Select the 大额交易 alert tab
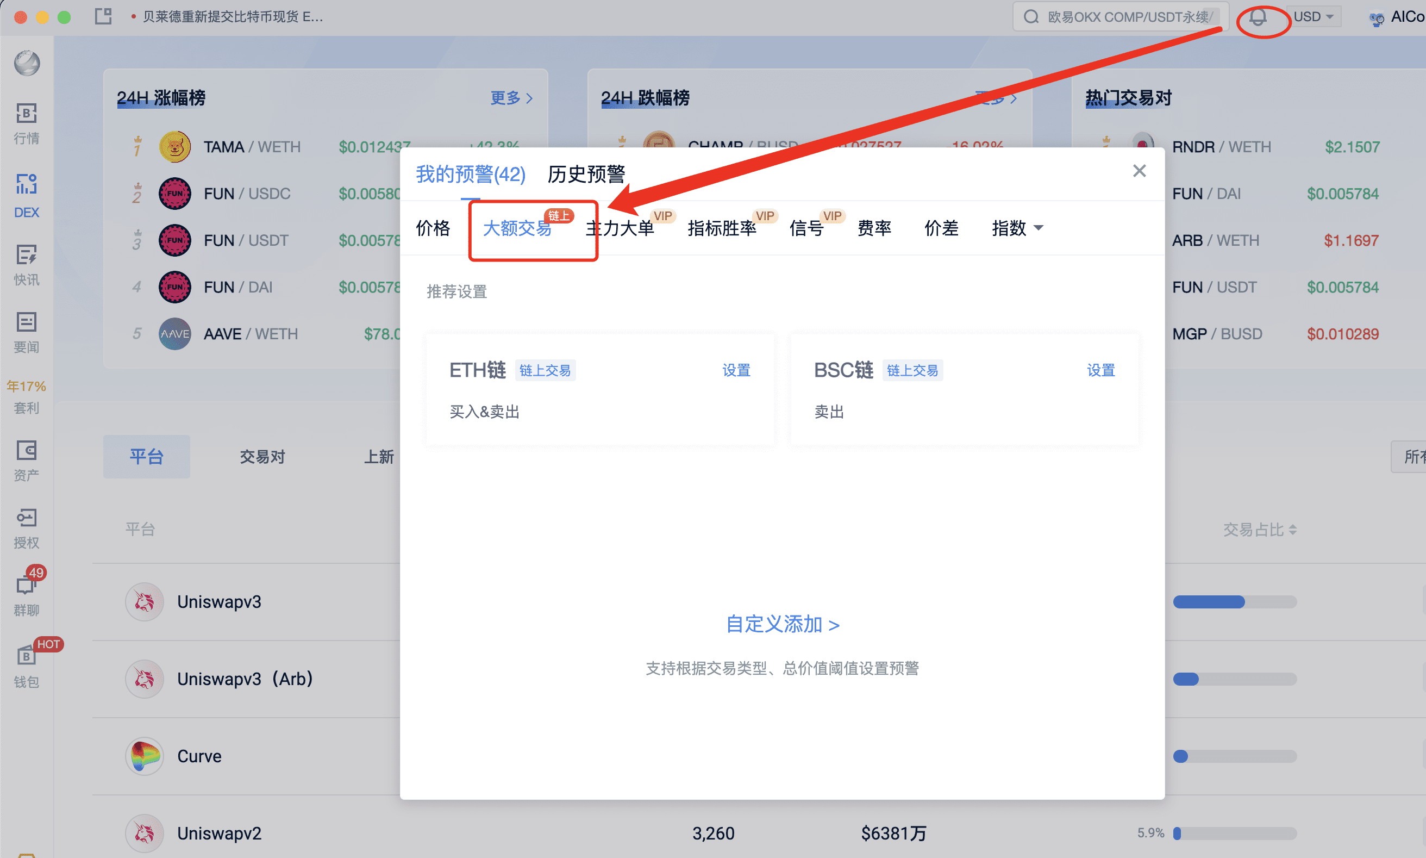Viewport: 1426px width, 858px height. pos(517,228)
